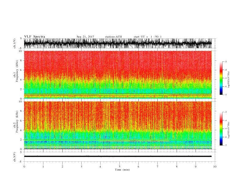Click the date 'Sep. 21, 2017'
Image resolution: width=242 pixels, height=187 pixels.
(x=85, y=37)
